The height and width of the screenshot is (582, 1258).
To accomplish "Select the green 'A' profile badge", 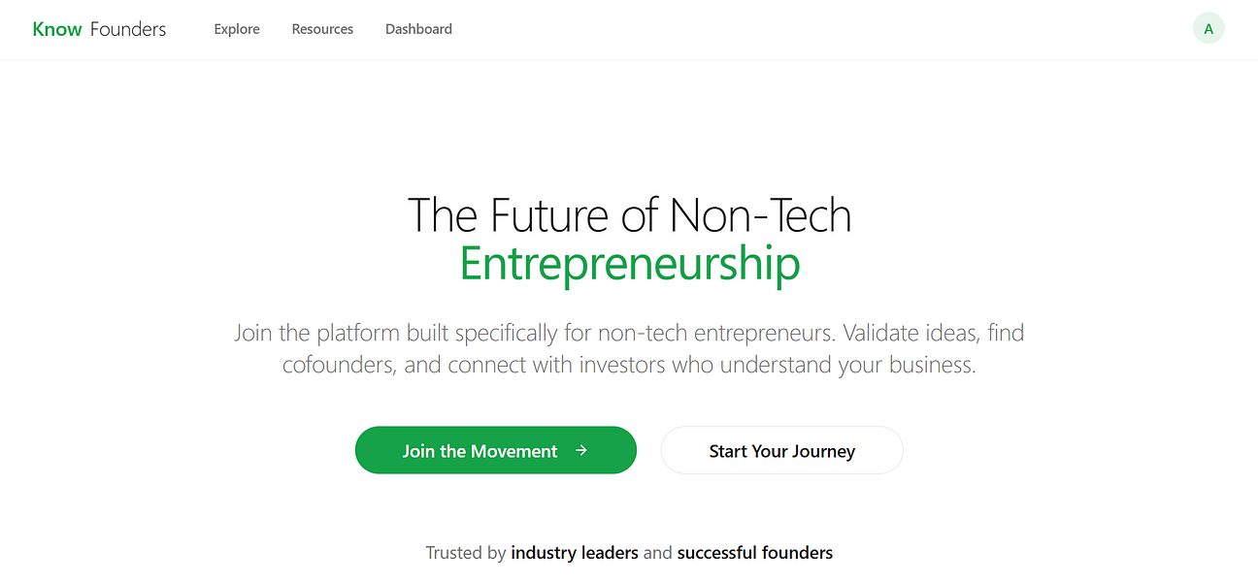I will click(1208, 28).
